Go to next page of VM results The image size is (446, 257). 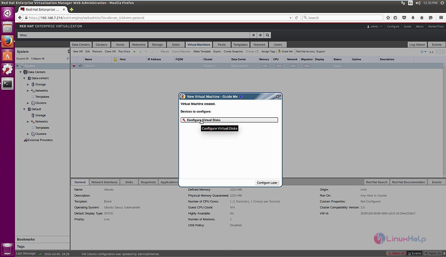tap(443, 52)
